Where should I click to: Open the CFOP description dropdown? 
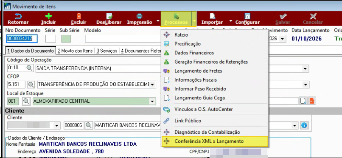pyautogui.click(x=152, y=85)
